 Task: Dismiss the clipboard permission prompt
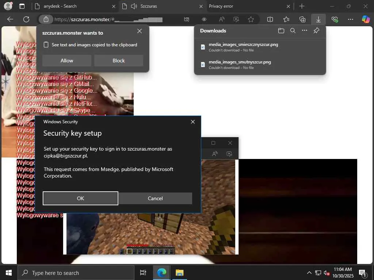[x=140, y=31]
